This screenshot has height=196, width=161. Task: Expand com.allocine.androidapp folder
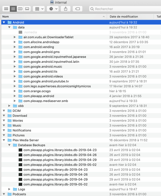click(15, 42)
